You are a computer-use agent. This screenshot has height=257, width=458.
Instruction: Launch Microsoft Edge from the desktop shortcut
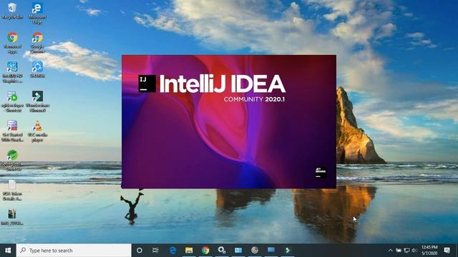[x=37, y=13]
